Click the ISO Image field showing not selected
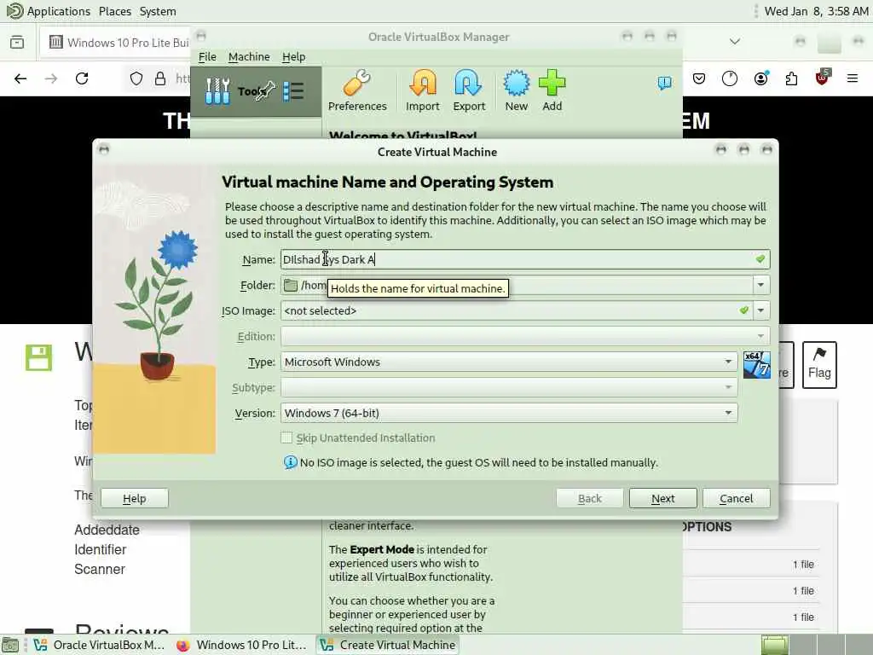 (x=516, y=310)
